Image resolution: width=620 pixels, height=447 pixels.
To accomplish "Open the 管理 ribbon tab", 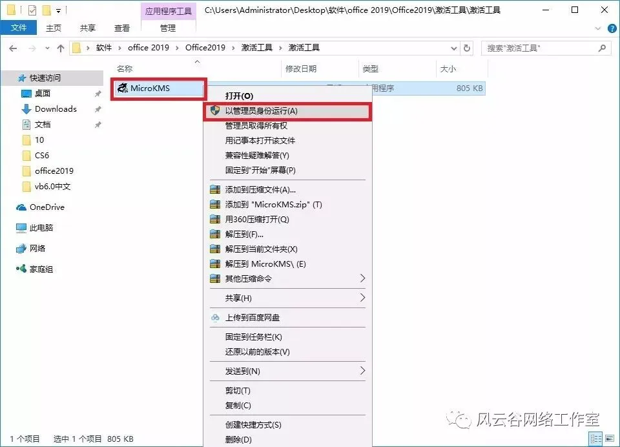I will pos(168,28).
